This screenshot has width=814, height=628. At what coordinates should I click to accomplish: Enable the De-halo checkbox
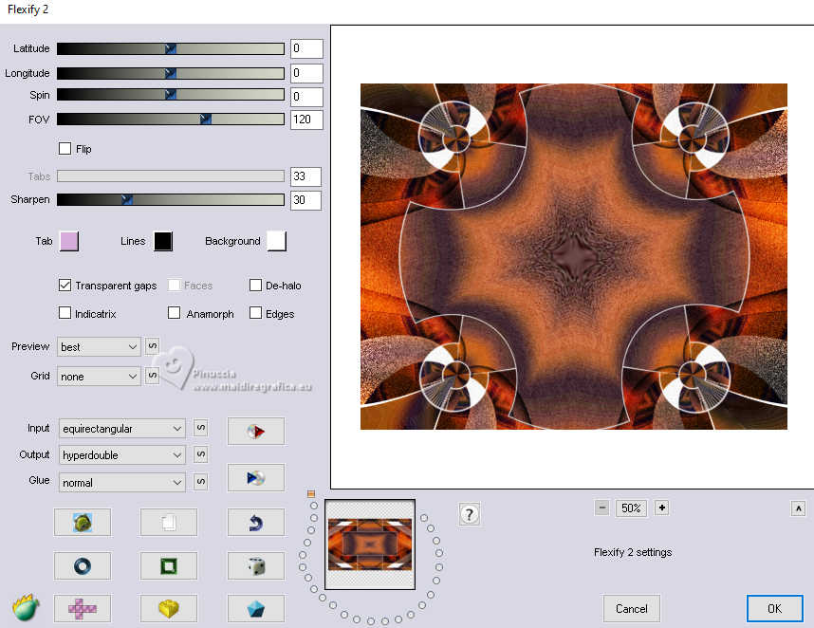coord(255,285)
